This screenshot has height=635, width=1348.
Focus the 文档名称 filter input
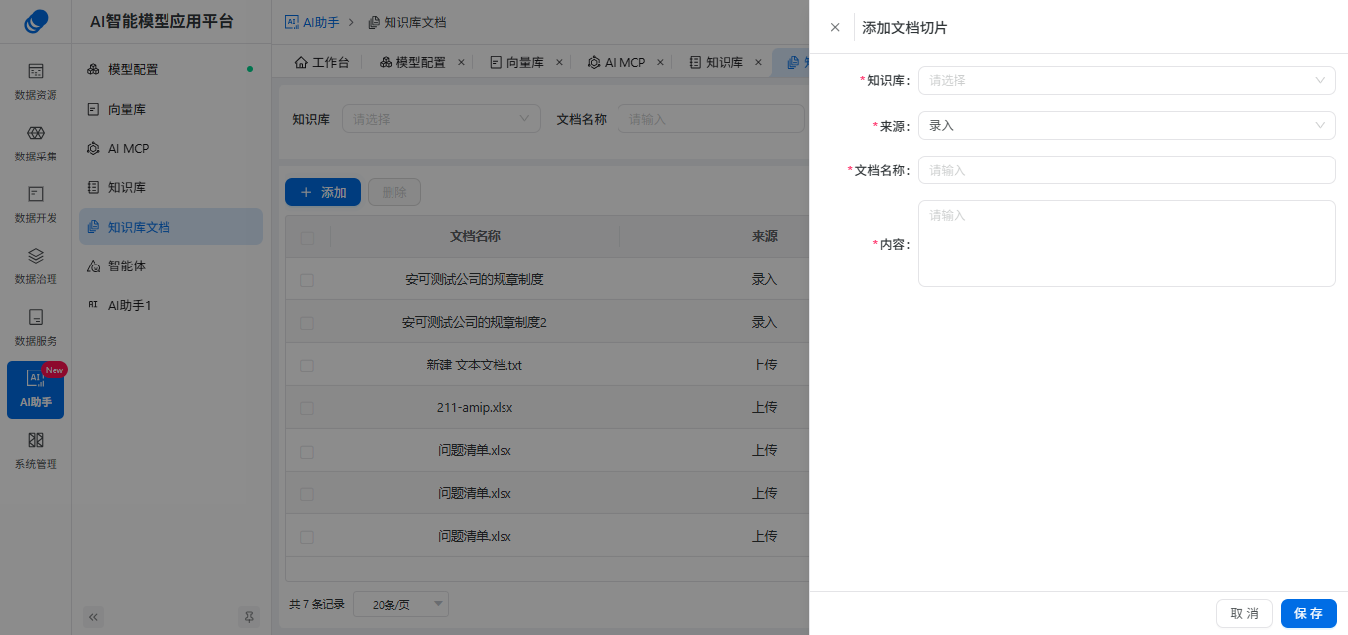[711, 119]
